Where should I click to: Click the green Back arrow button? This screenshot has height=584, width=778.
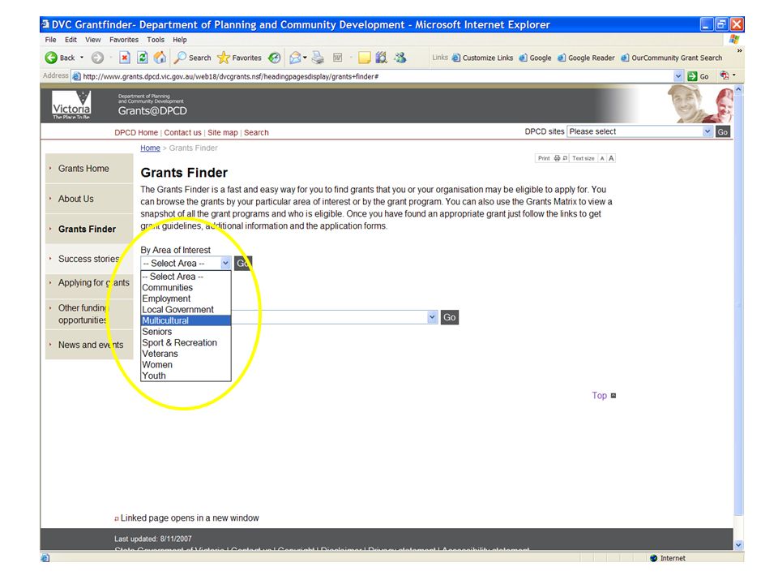(51, 58)
